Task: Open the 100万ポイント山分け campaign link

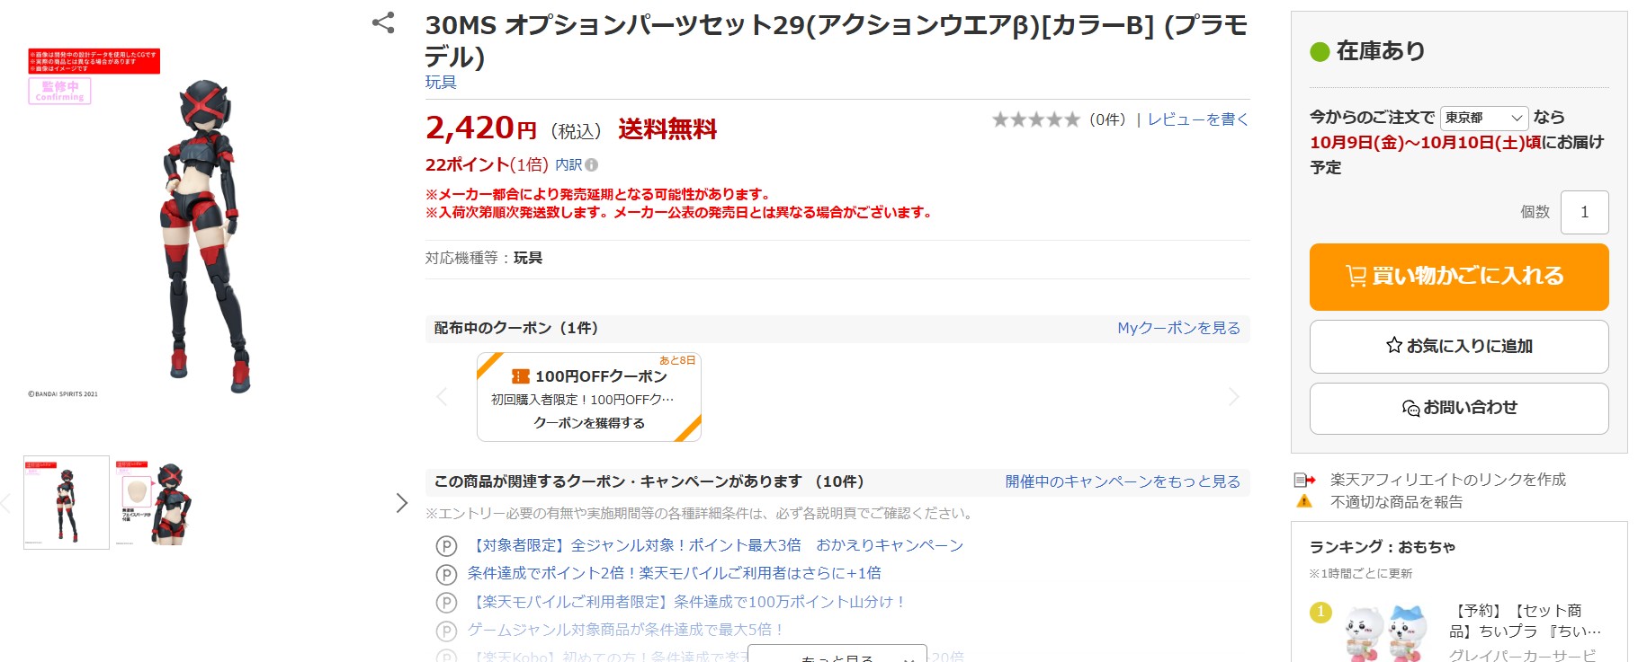Action: coord(690,602)
